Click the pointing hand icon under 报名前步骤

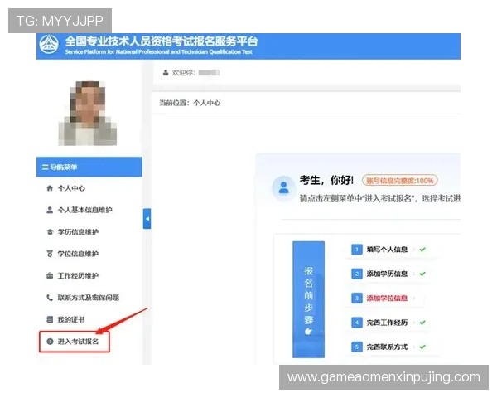[x=308, y=332]
